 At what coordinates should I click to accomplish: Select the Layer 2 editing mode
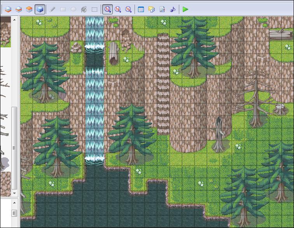click(x=19, y=9)
